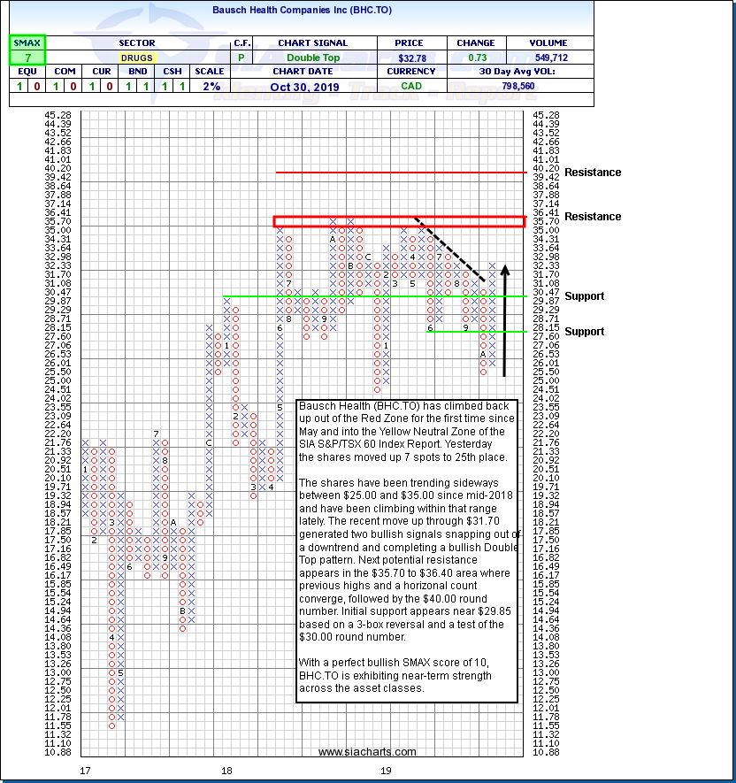
Task: Click the top Resistance label
Action: [x=593, y=173]
